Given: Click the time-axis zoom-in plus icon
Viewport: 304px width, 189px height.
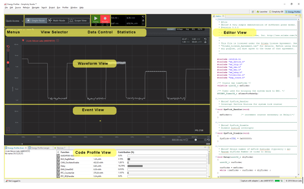Looking at the screenshot, I should click(x=205, y=140).
